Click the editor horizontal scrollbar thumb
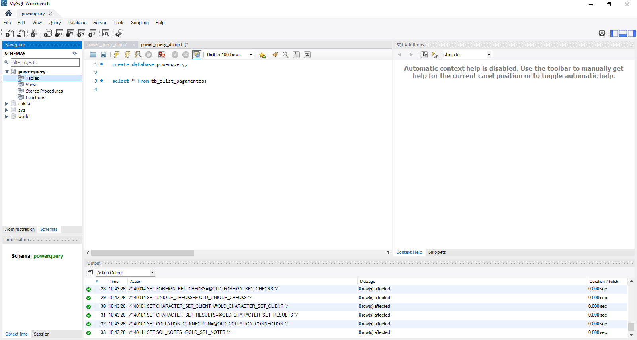The width and height of the screenshot is (637, 340). click(143, 253)
